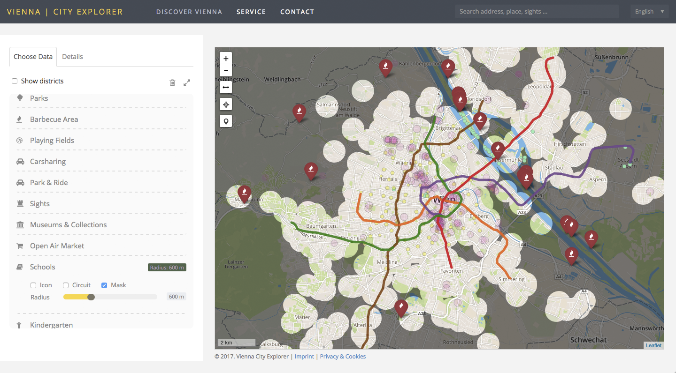Click the Schools radius slider handle
This screenshot has width=676, height=373.
coord(91,297)
